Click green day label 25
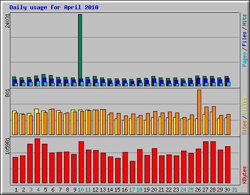The image size is (250, 195). coord(190,190)
